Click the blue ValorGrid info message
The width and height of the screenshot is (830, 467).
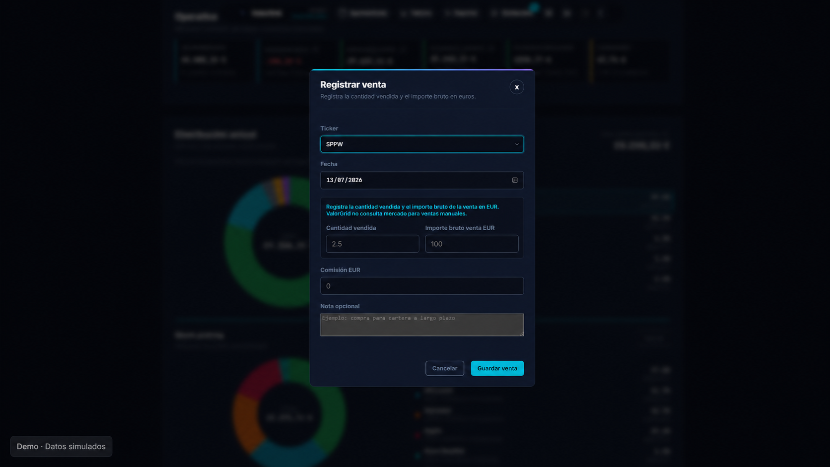pyautogui.click(x=412, y=210)
